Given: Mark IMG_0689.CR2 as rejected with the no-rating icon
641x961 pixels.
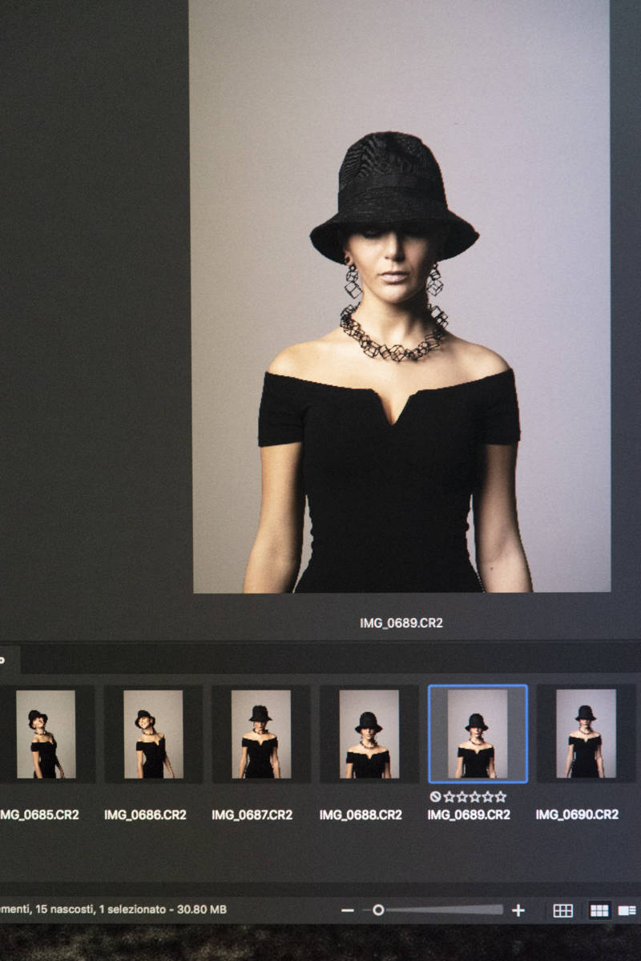Looking at the screenshot, I should [435, 797].
